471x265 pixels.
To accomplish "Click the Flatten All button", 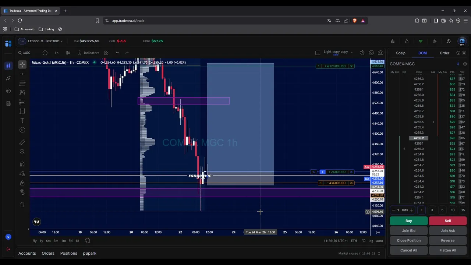I will 448,250.
